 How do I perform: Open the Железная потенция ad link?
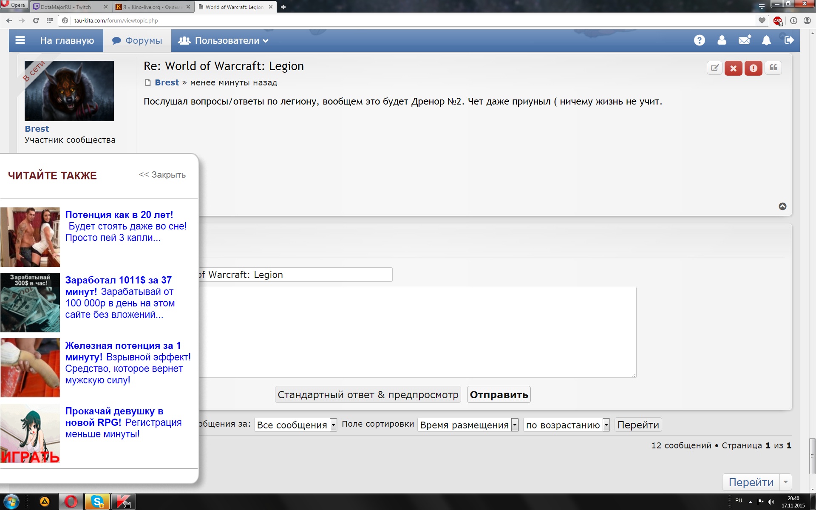(x=123, y=351)
